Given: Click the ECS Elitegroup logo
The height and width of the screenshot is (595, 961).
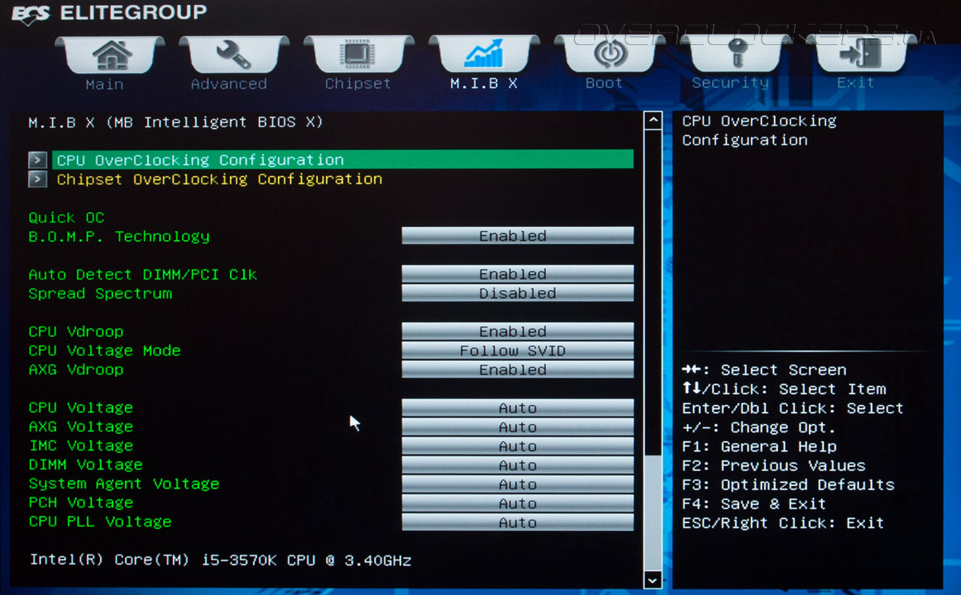Looking at the screenshot, I should pyautogui.click(x=109, y=14).
